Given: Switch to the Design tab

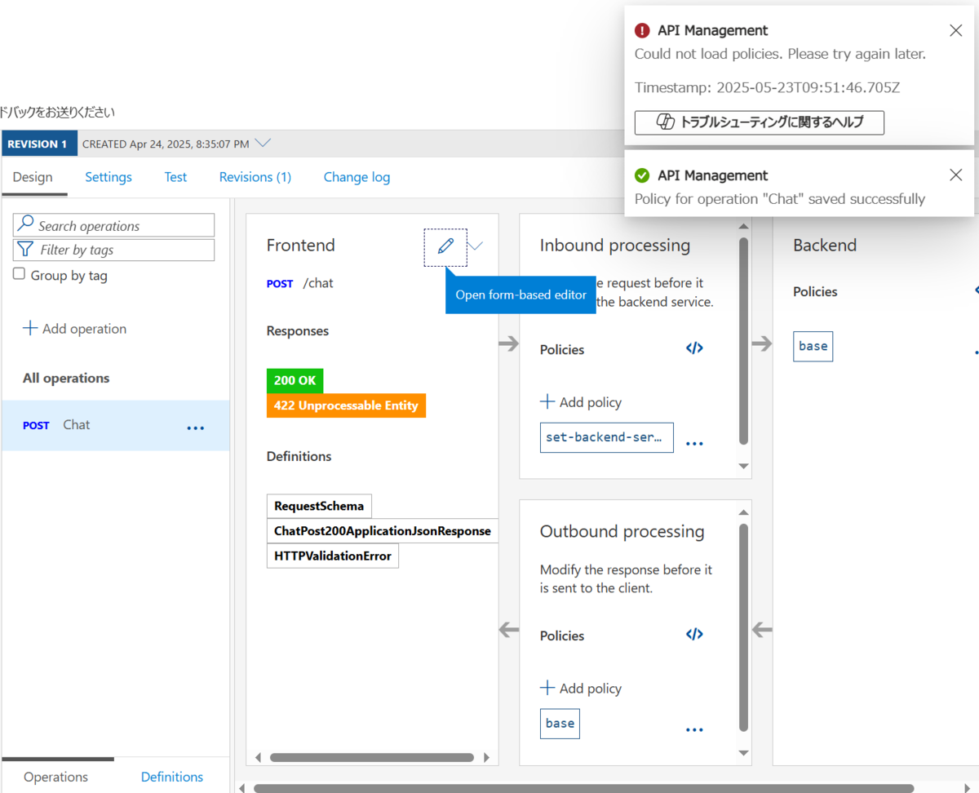Looking at the screenshot, I should [33, 177].
